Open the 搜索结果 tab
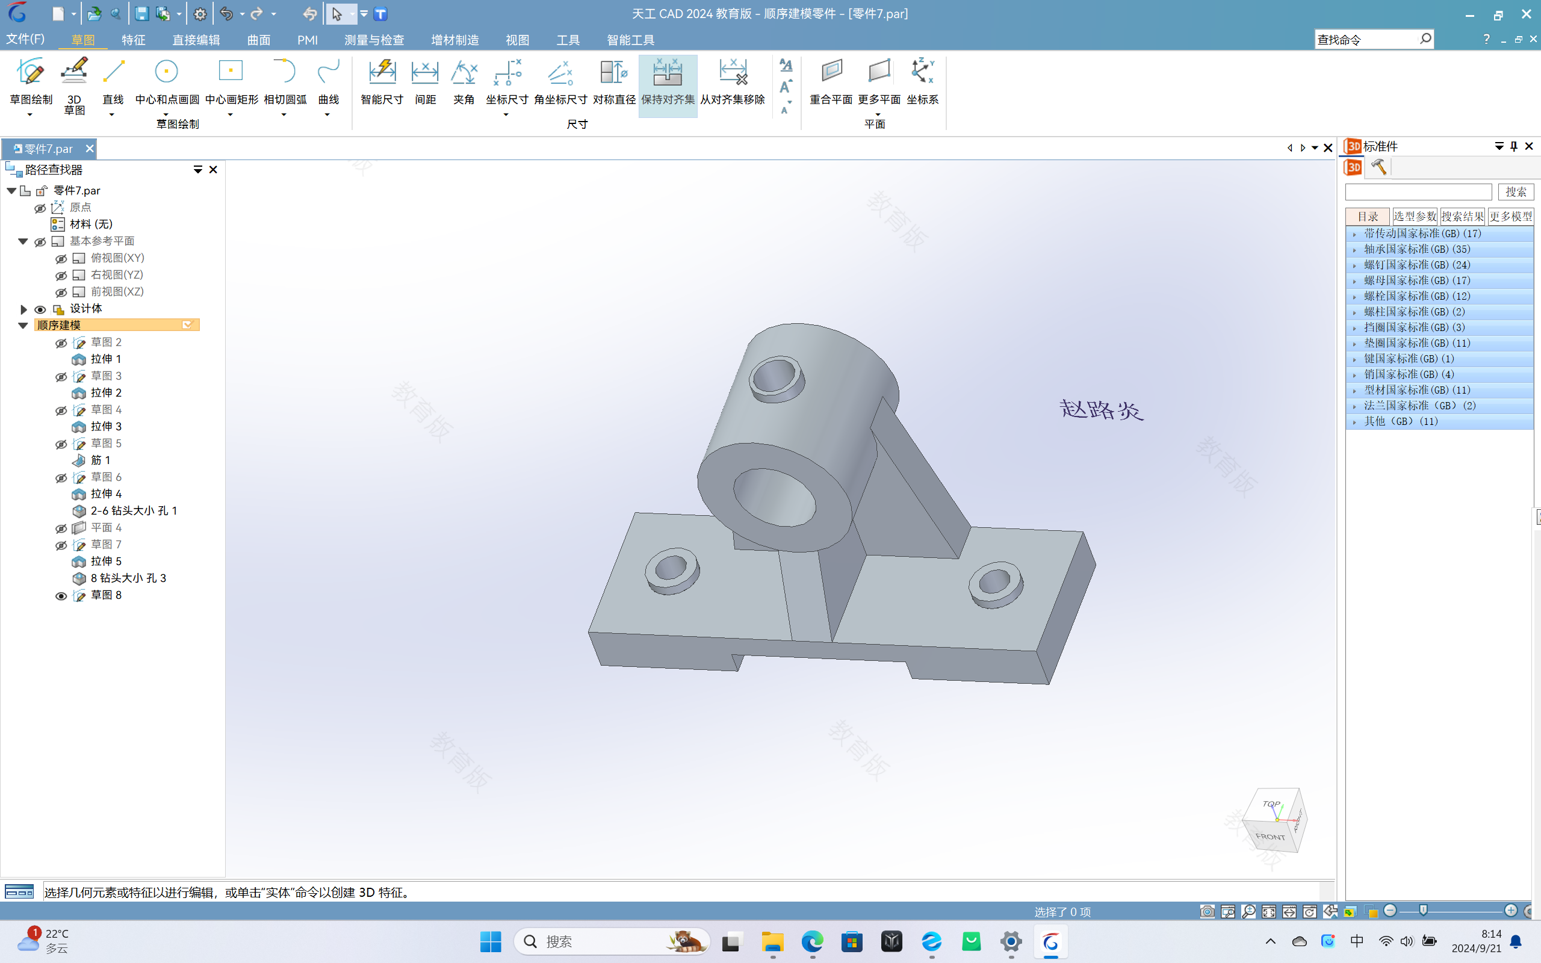 click(1463, 217)
